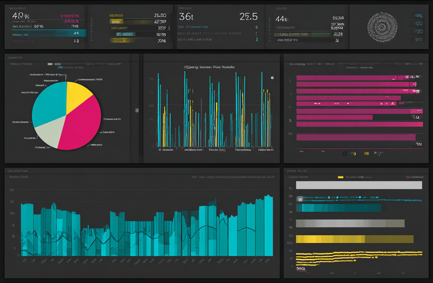Viewport: 433px width, 283px height.
Task: Click the yellow legend marker above gray bar
Action: point(340,178)
